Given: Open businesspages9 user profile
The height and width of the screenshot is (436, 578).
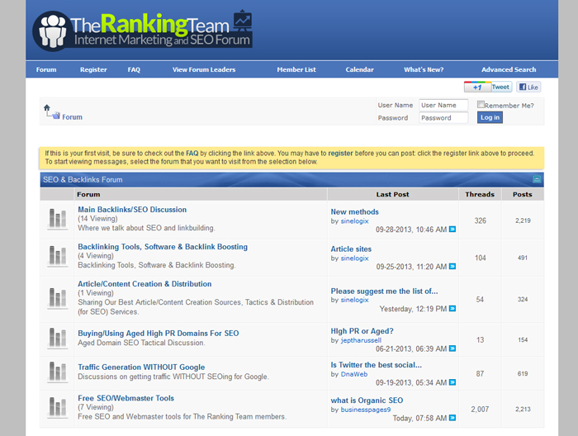Looking at the screenshot, I should pyautogui.click(x=366, y=410).
